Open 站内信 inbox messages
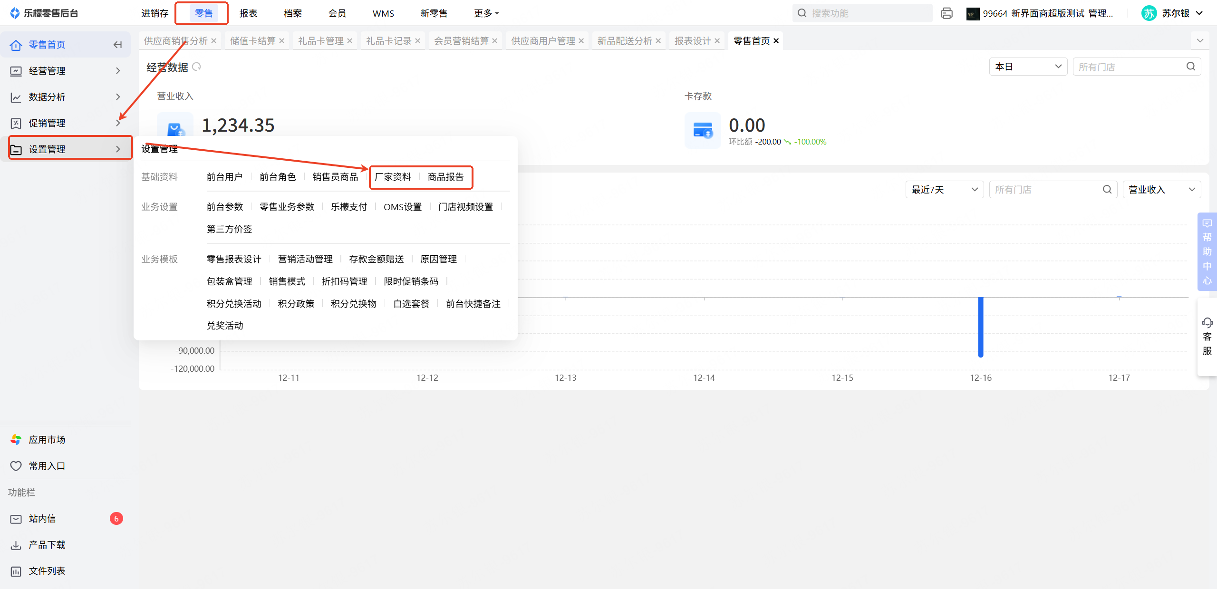The width and height of the screenshot is (1217, 589). [x=42, y=519]
